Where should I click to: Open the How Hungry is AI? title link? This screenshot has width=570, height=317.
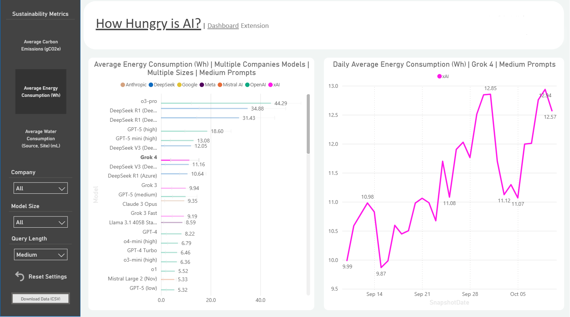pyautogui.click(x=148, y=23)
